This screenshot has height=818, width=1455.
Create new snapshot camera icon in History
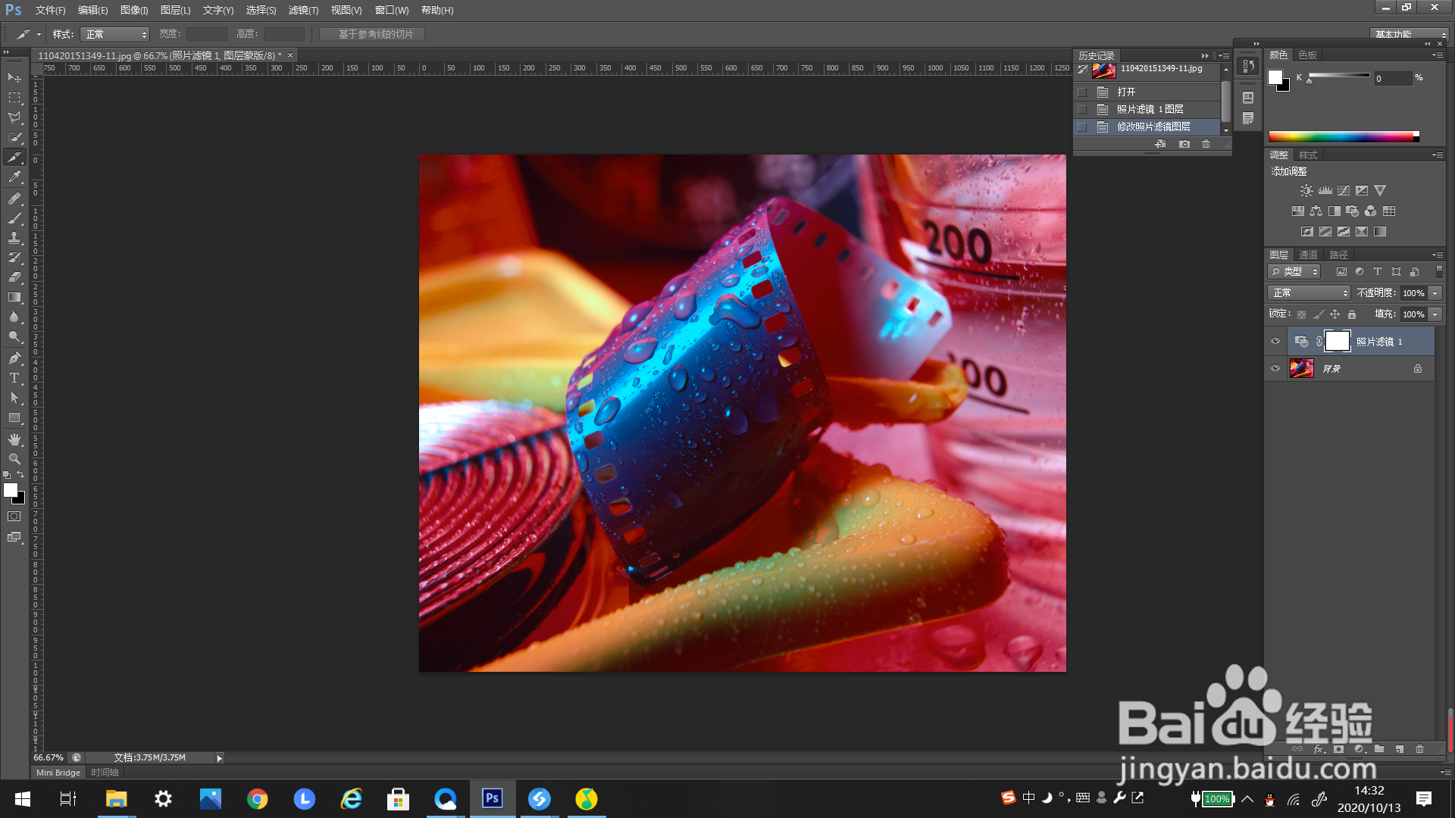[1184, 144]
